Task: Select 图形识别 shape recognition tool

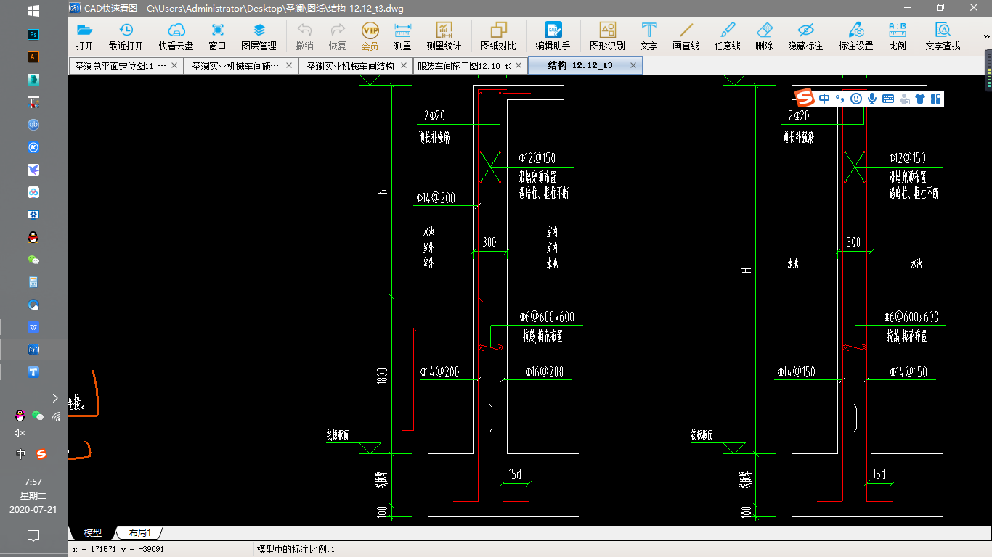Action: [x=607, y=36]
